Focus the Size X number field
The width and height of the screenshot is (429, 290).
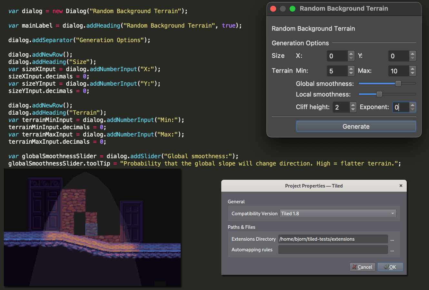(x=337, y=56)
